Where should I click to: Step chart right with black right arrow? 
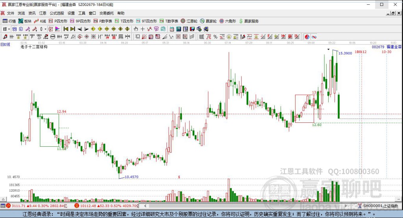pos(86,29)
